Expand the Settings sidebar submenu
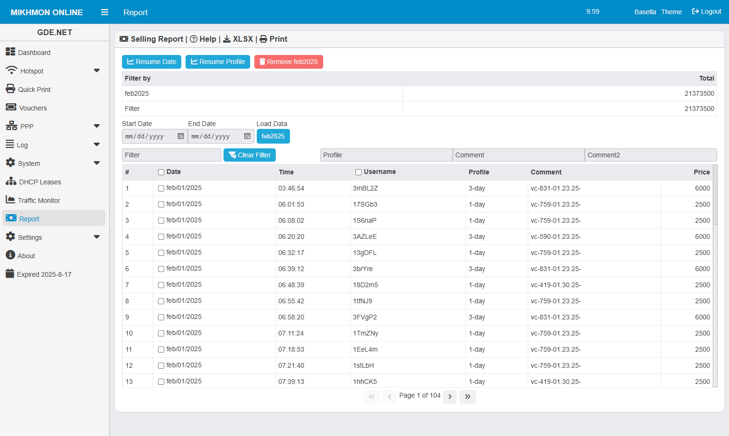The image size is (729, 436). [x=97, y=237]
